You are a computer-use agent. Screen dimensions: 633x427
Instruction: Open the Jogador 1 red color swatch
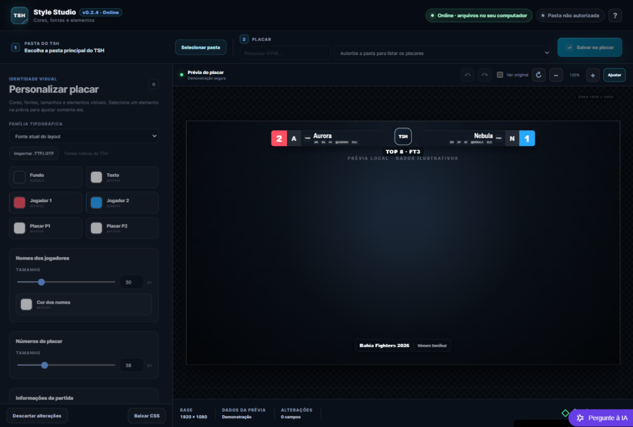19,202
